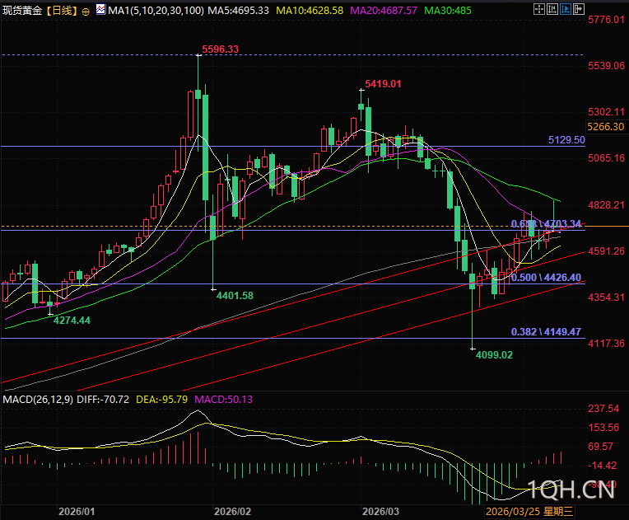Open MACD(26,12,9) indicator settings
Screen dimensions: 629x520
pos(38,399)
